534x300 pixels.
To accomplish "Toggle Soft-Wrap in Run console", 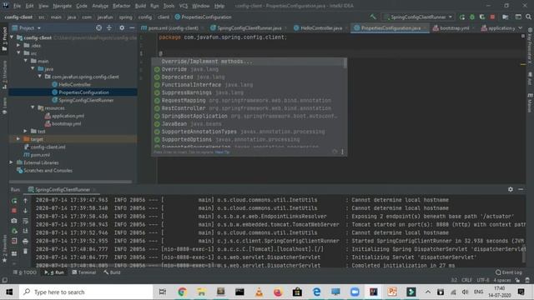I will (x=25, y=221).
